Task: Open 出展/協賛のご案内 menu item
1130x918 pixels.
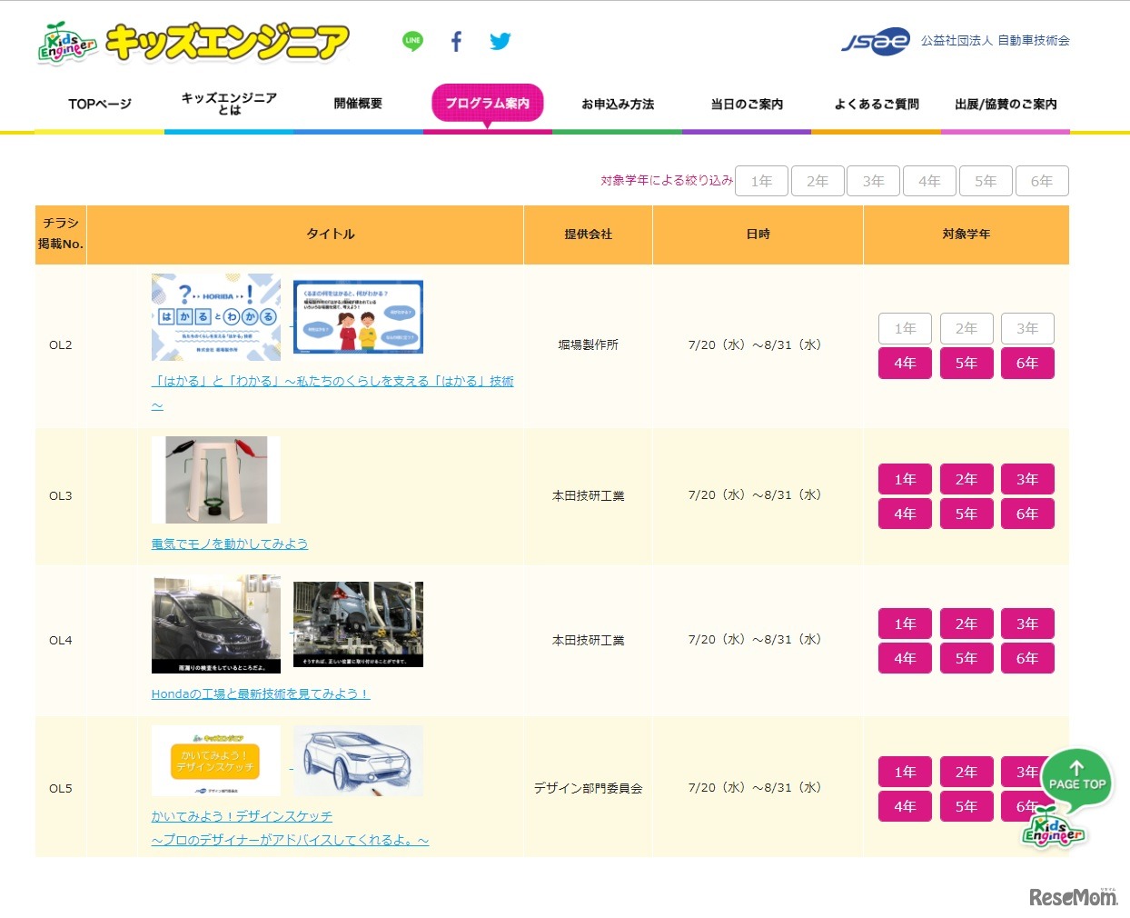Action: coord(1006,104)
